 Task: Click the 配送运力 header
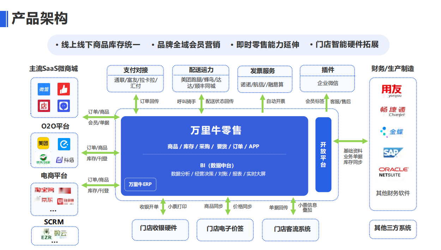pos(201,70)
